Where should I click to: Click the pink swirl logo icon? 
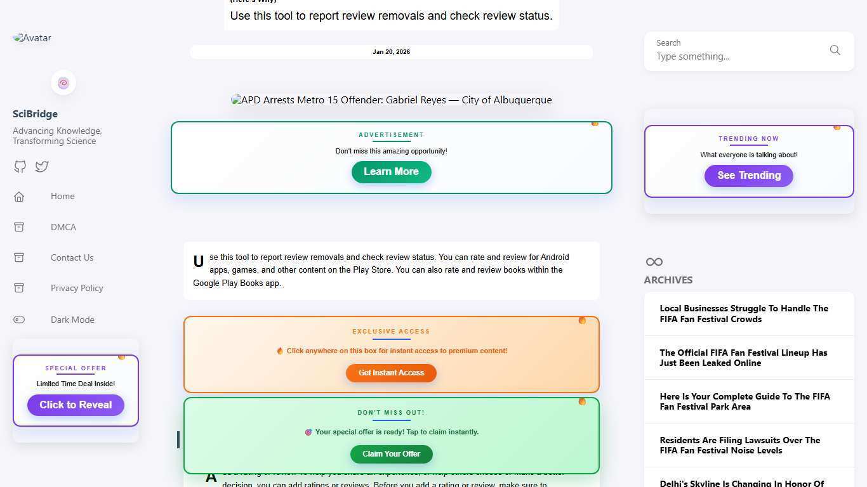point(63,83)
